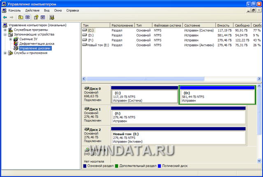
Task: Click the Службы и приложения icon
Action: click(10, 53)
